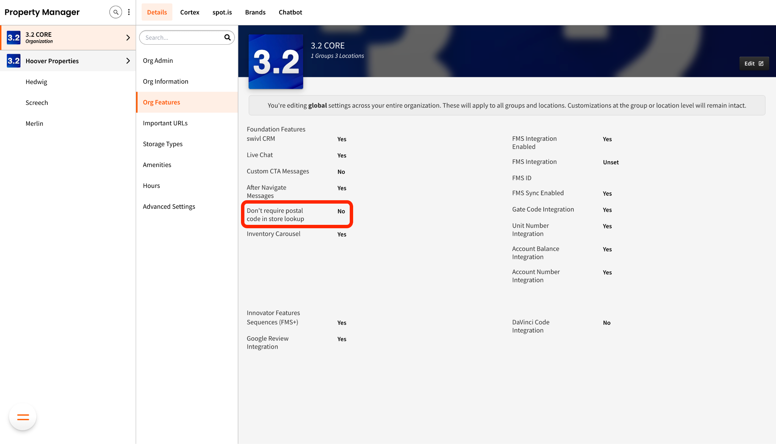Click the large 3.2 header logo thumbnail
The width and height of the screenshot is (776, 444).
[x=275, y=62]
